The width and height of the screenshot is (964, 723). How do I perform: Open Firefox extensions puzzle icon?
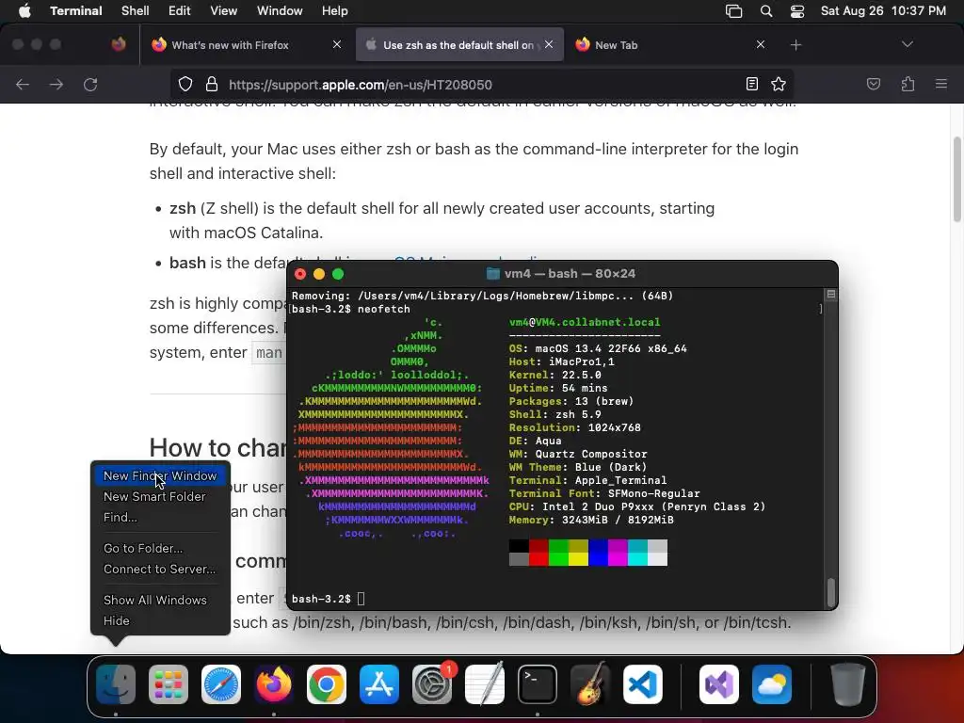908,84
